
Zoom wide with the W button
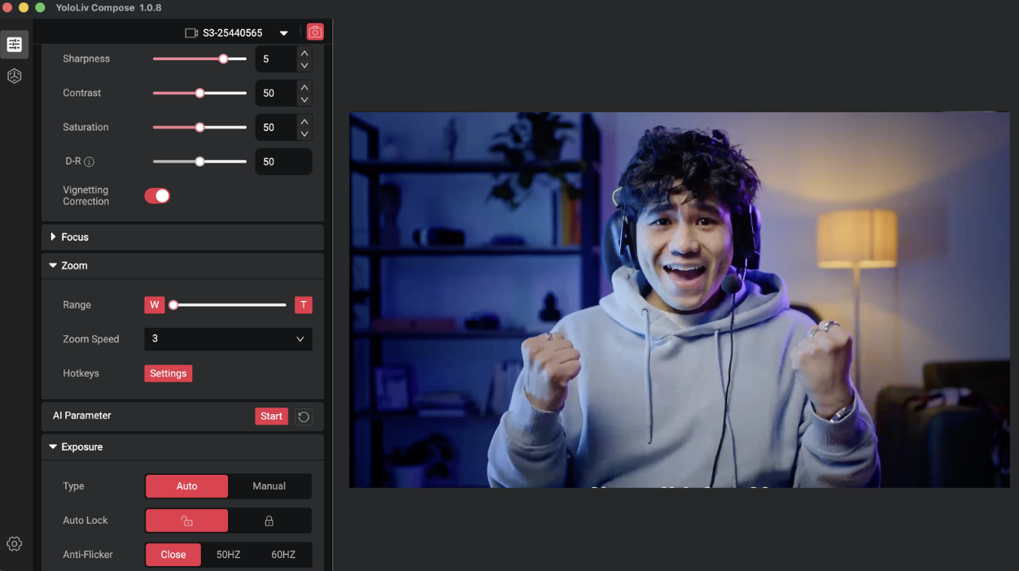(x=154, y=305)
